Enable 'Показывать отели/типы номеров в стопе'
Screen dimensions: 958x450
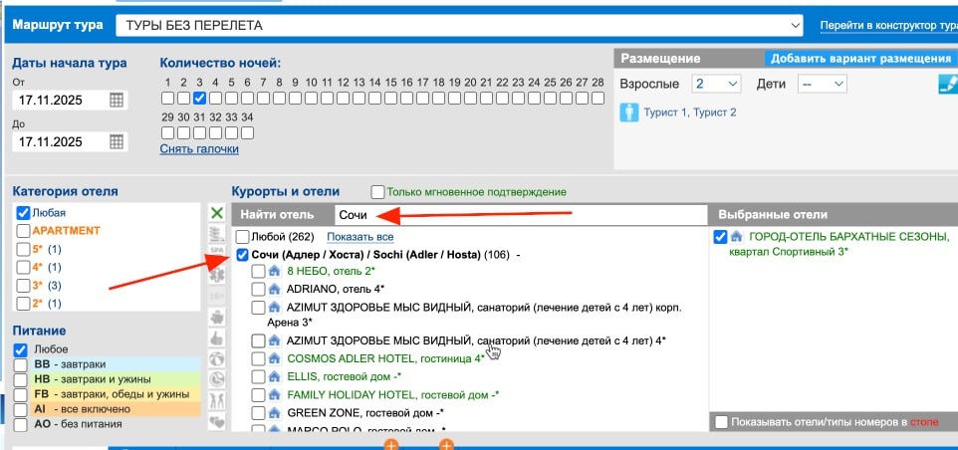point(722,422)
